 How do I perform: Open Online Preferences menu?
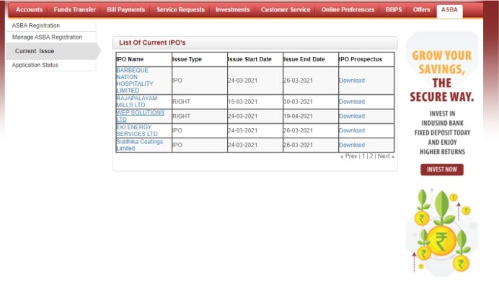tap(348, 10)
